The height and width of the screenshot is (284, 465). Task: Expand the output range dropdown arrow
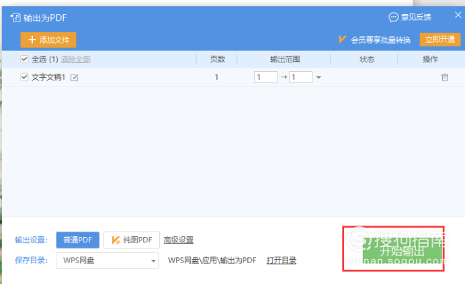click(x=319, y=77)
